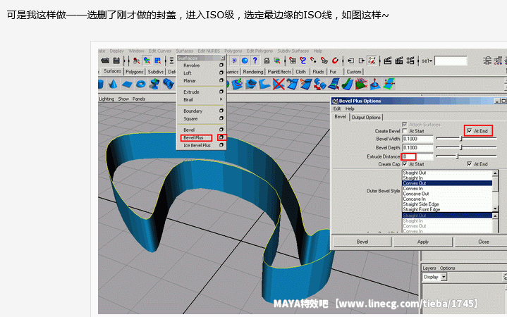Viewport: 507px width, 317px height.
Task: Switch to Polygons shelf tab
Action: tap(134, 72)
